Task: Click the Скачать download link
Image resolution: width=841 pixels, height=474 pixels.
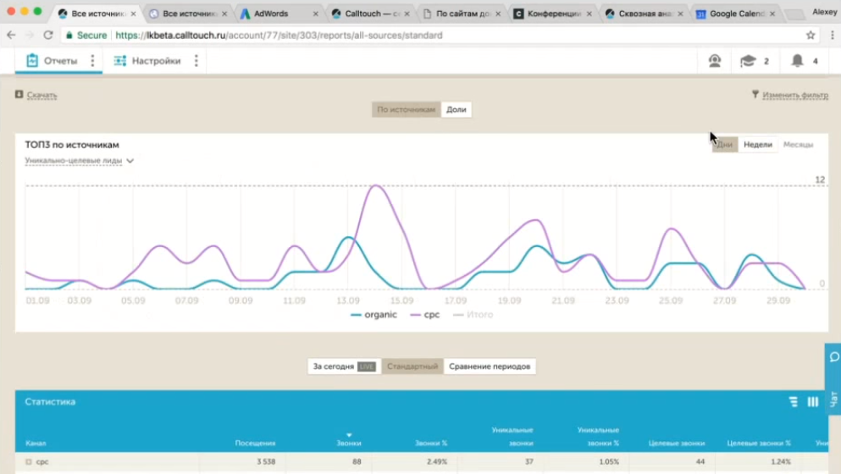Action: click(41, 95)
